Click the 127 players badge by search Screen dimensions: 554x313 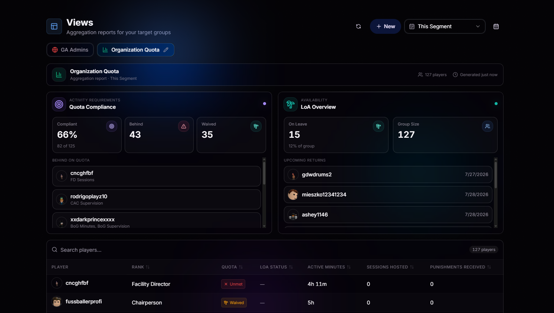tap(484, 250)
